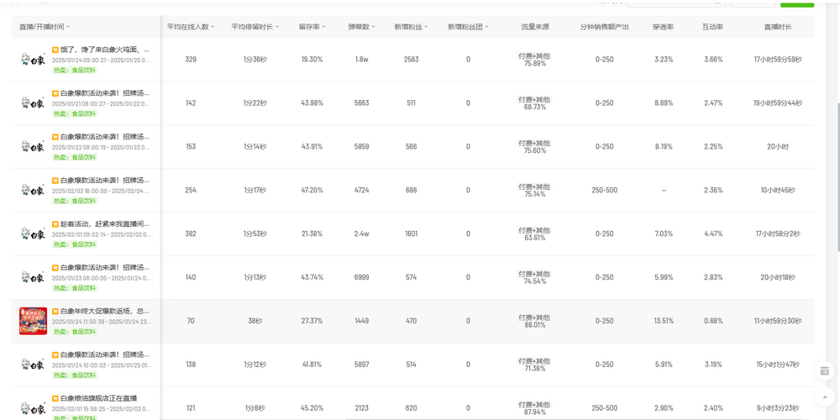Viewport: 840px width, 420px height.
Task: Click the floating table layout icon
Action: coord(824,371)
